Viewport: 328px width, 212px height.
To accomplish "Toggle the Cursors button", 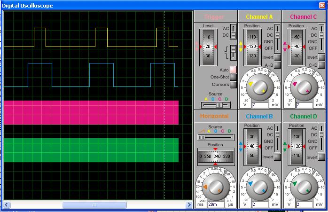I will [233, 85].
